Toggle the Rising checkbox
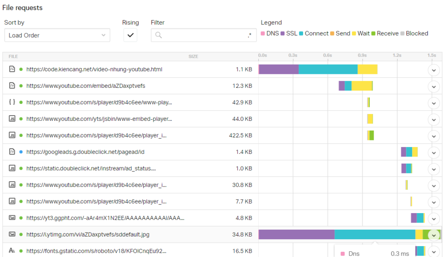Viewport: 446px width, 257px height. (130, 35)
